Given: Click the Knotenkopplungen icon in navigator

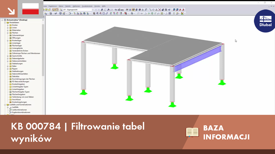Looking at the screenshot, I should [x=10, y=102].
